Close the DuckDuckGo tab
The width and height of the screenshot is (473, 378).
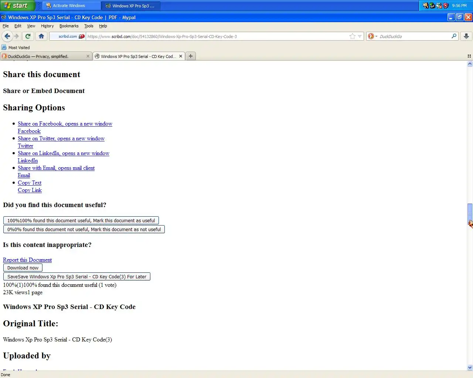[x=88, y=56]
